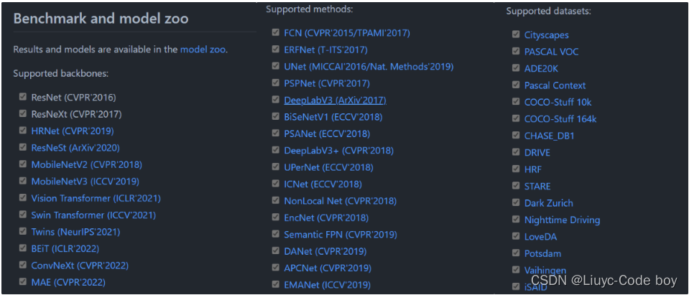Image resolution: width=689 pixels, height=295 pixels.
Task: Click the Benchmark and model zoo heading
Action: (101, 19)
